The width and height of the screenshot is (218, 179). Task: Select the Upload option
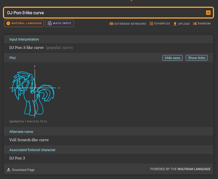coord(181,24)
